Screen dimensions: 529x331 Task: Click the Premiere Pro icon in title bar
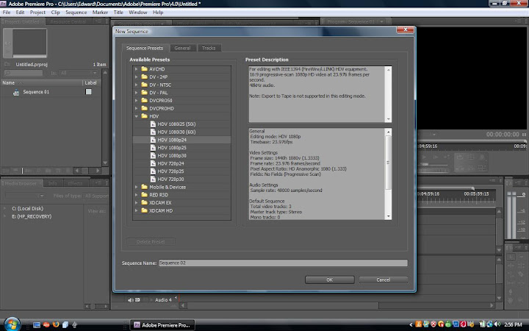3,4
